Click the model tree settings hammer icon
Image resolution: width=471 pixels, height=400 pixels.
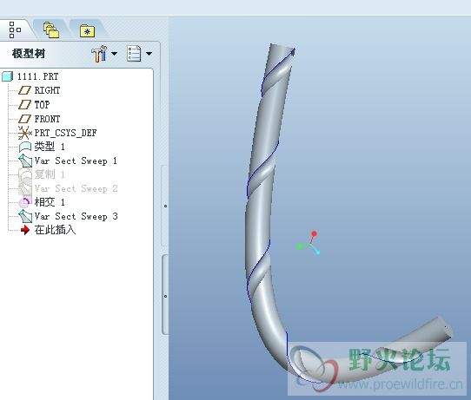99,54
